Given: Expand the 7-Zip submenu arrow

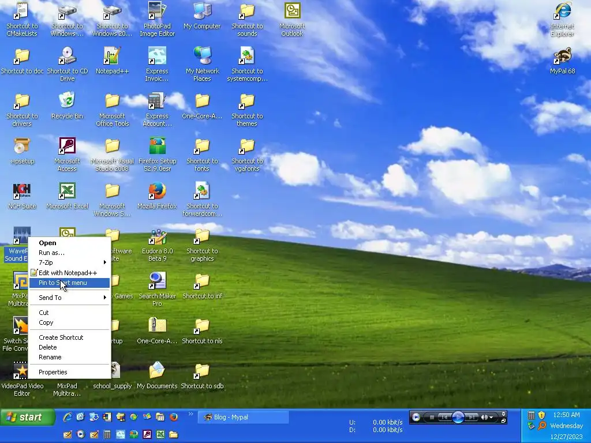Looking at the screenshot, I should [x=105, y=262].
